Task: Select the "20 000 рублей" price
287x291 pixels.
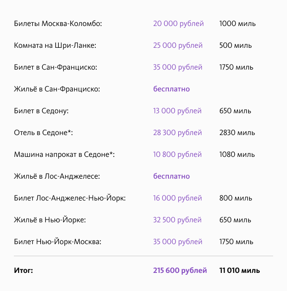Action: point(178,24)
